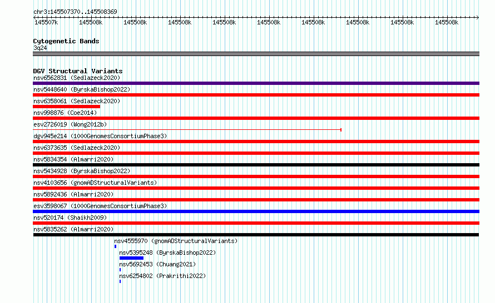The width and height of the screenshot is (495, 303).
Task: Click the red nsv998876 variant bar
Action: [256, 118]
